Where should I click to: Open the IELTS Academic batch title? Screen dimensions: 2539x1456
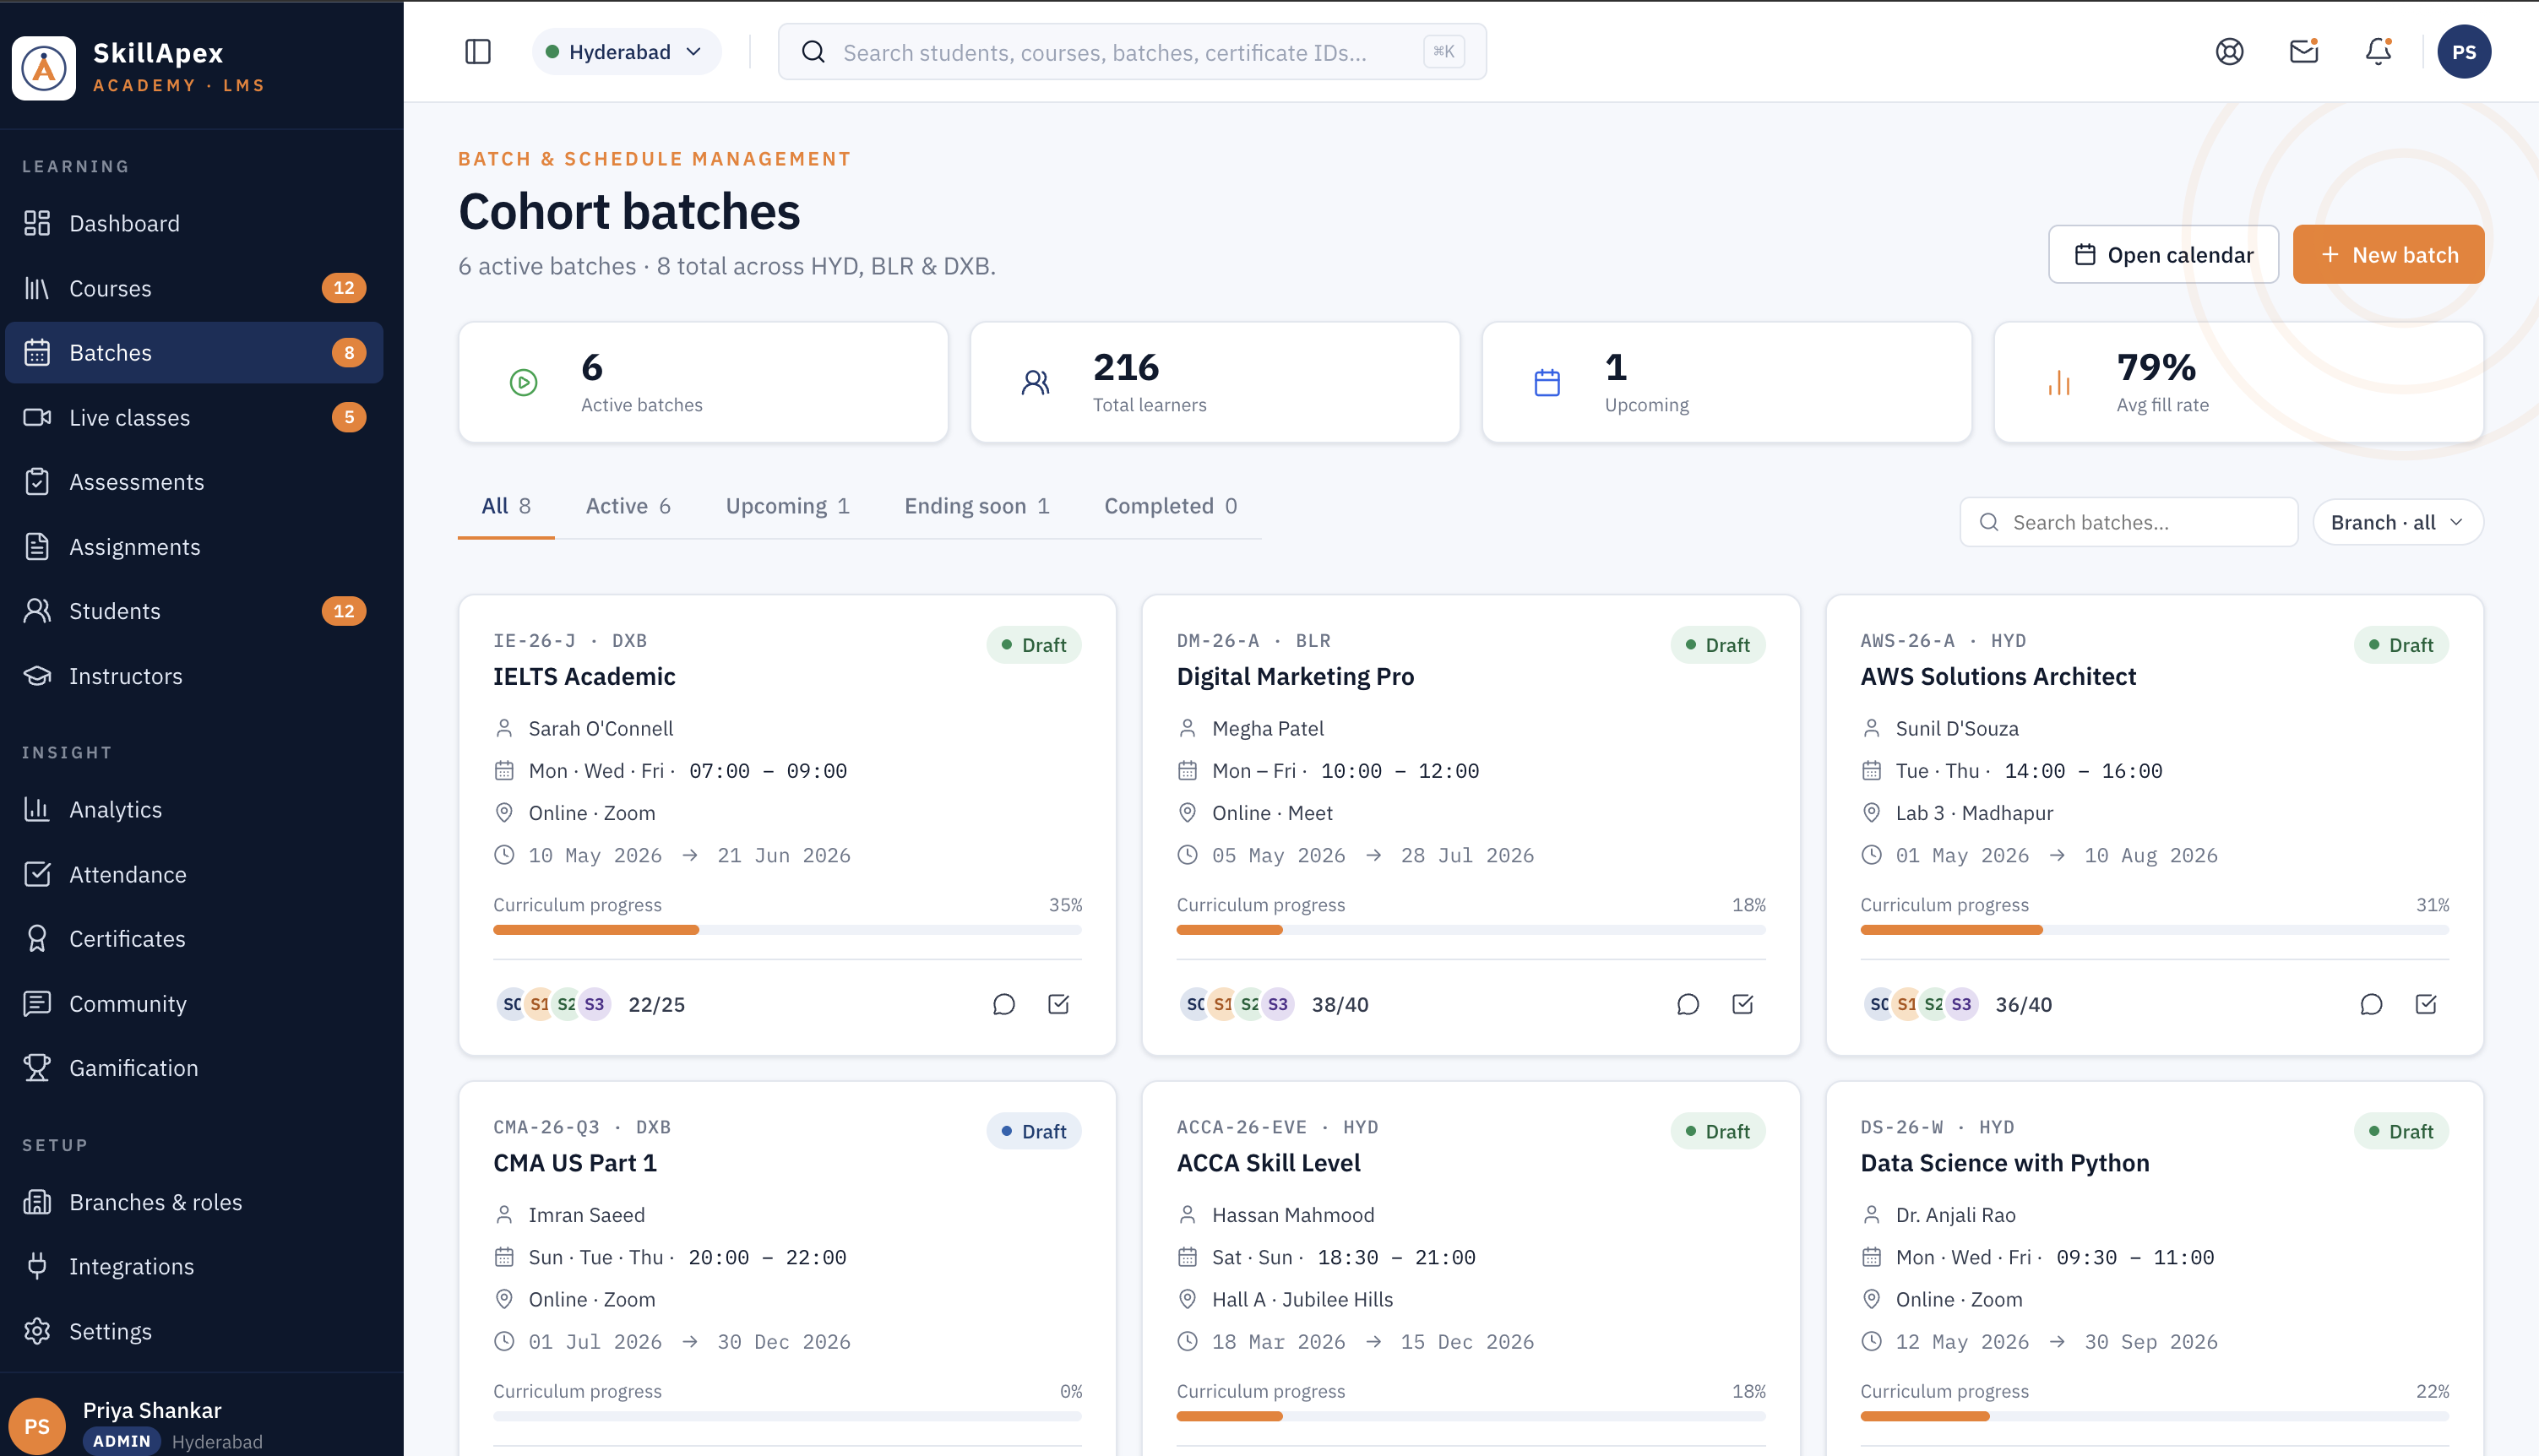point(584,676)
